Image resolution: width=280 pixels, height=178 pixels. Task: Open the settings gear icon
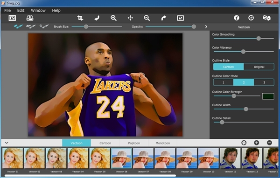(251, 18)
